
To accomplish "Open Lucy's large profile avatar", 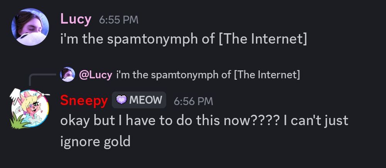I will (x=30, y=27).
